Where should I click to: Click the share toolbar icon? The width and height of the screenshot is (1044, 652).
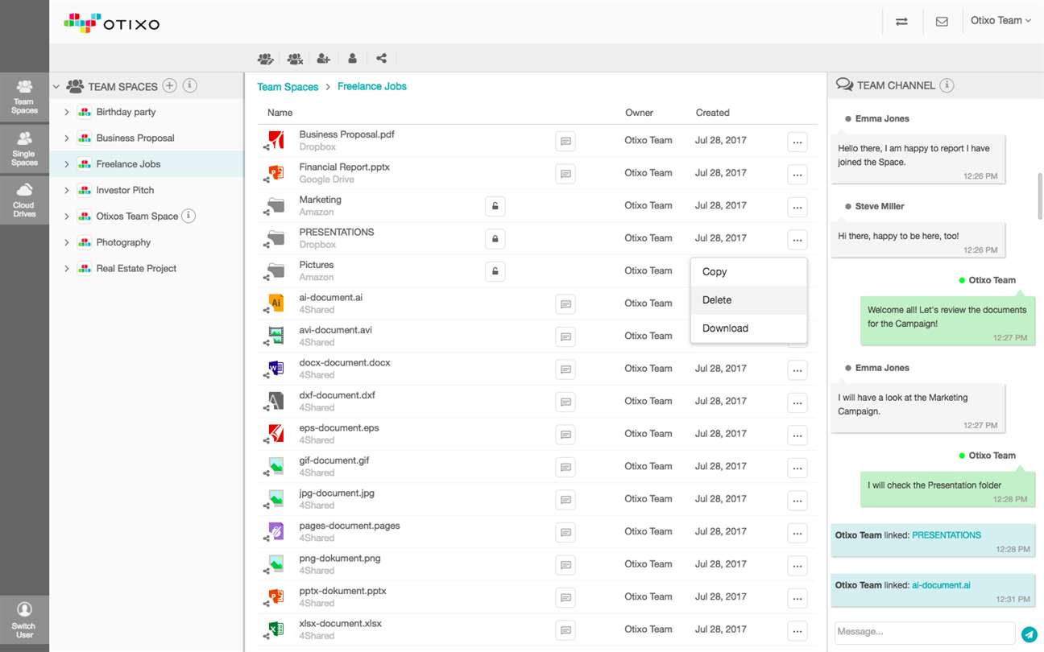pos(381,58)
